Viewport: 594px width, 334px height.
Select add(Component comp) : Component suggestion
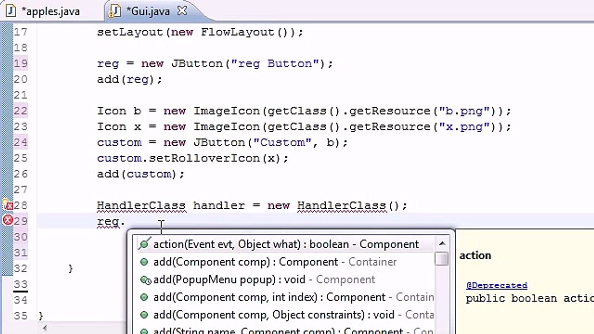point(286,262)
